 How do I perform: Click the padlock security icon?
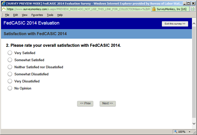(x=154, y=9)
